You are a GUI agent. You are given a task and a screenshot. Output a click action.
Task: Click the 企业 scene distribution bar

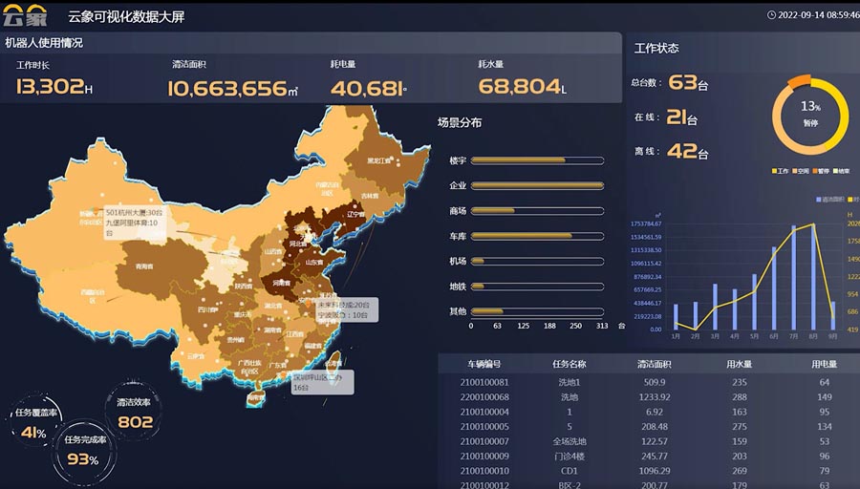537,185
